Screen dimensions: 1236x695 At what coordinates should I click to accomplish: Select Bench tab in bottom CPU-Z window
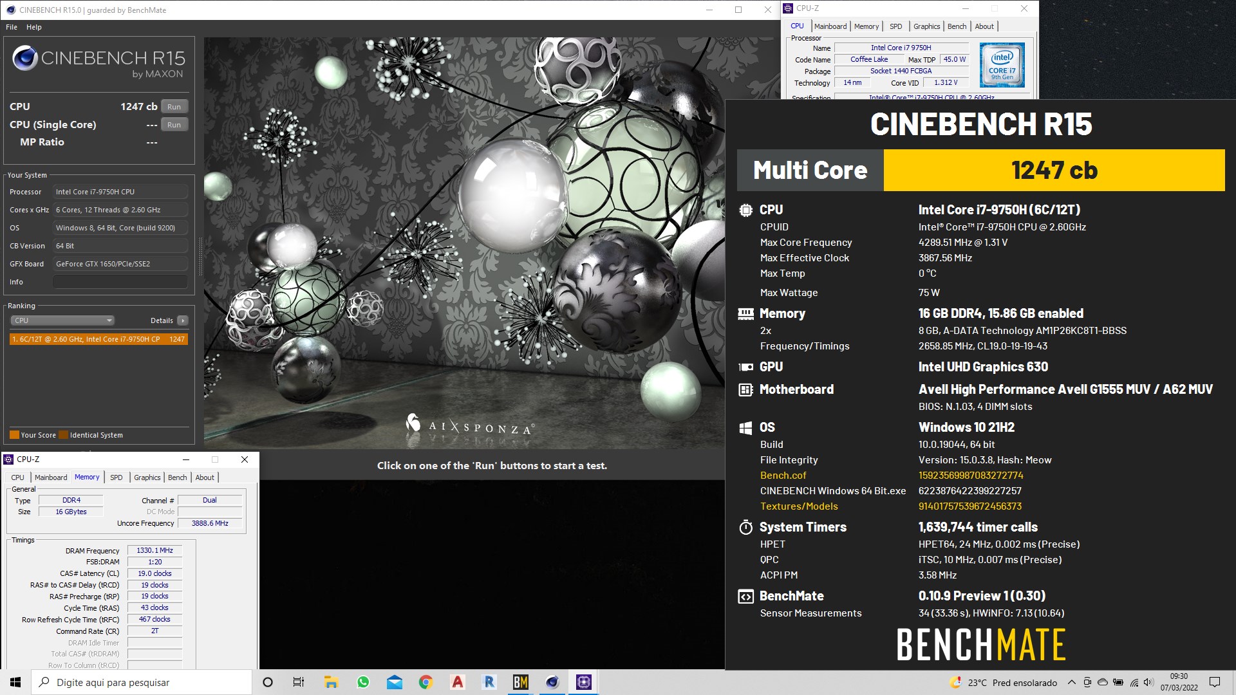[177, 477]
